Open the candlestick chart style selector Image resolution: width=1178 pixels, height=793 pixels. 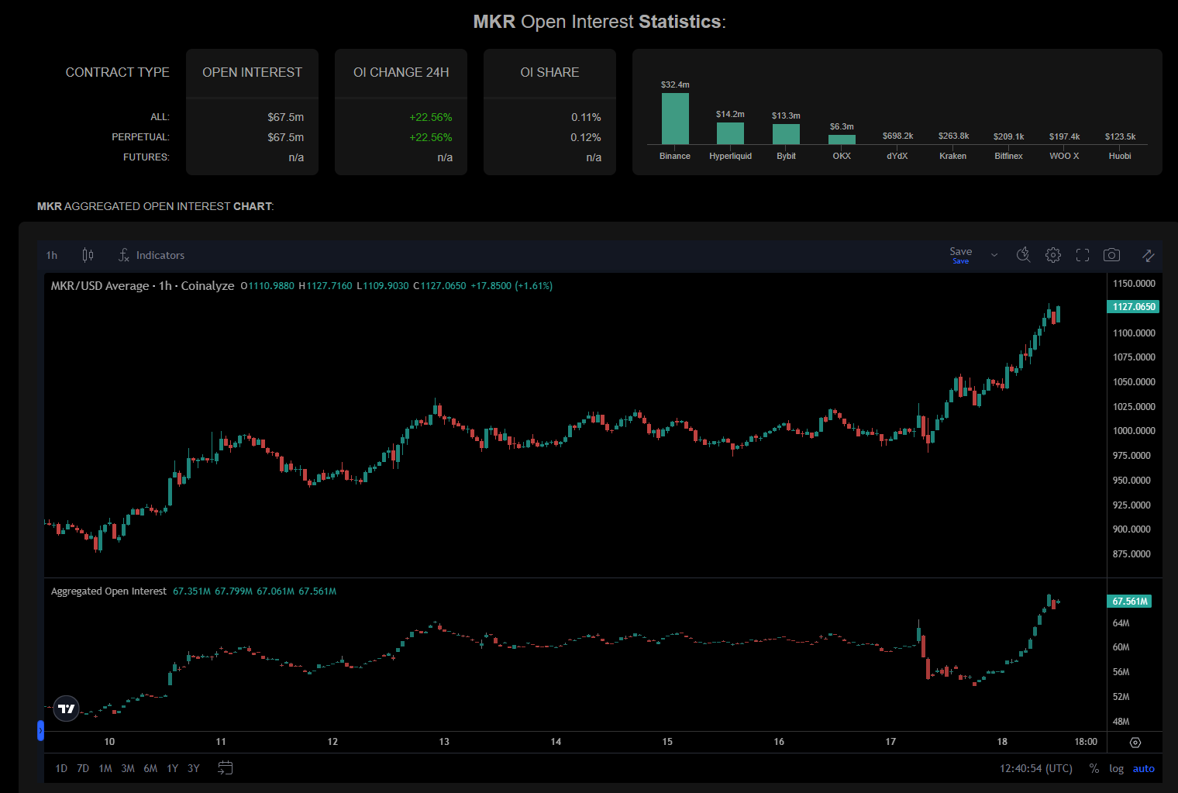point(88,255)
